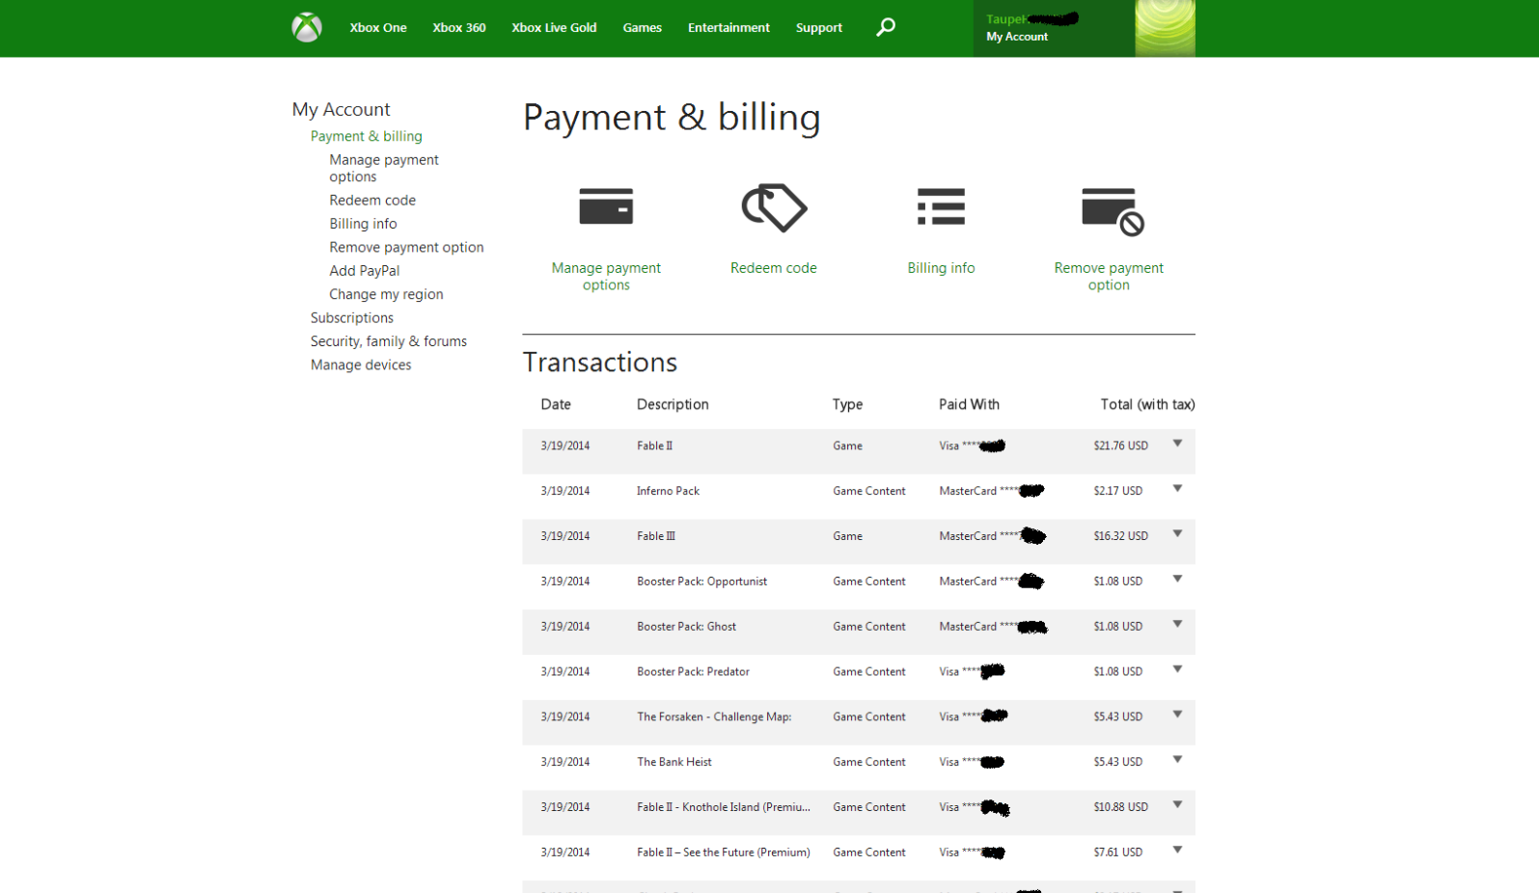Viewport: 1539px width, 893px height.
Task: Click the Billing info list icon
Action: point(941,206)
